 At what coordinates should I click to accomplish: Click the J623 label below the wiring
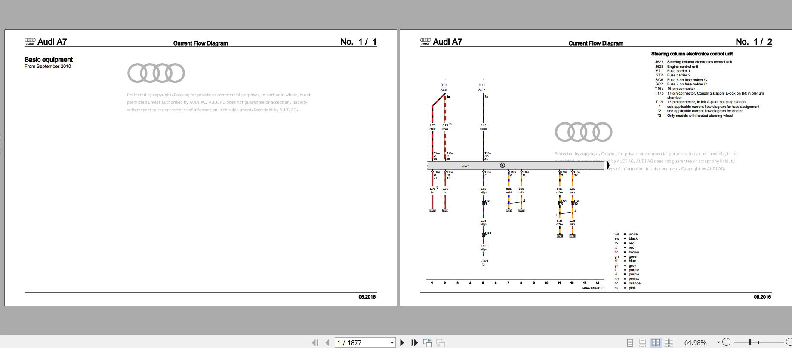[484, 261]
